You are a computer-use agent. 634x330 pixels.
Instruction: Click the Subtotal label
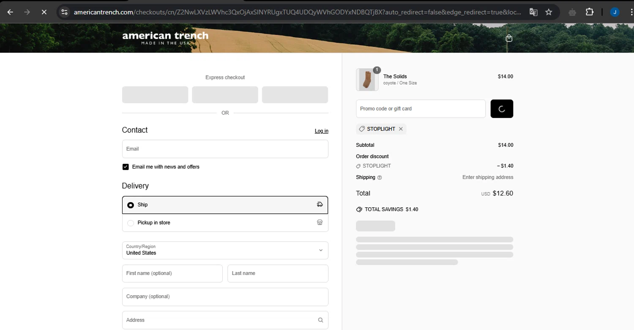(x=365, y=145)
